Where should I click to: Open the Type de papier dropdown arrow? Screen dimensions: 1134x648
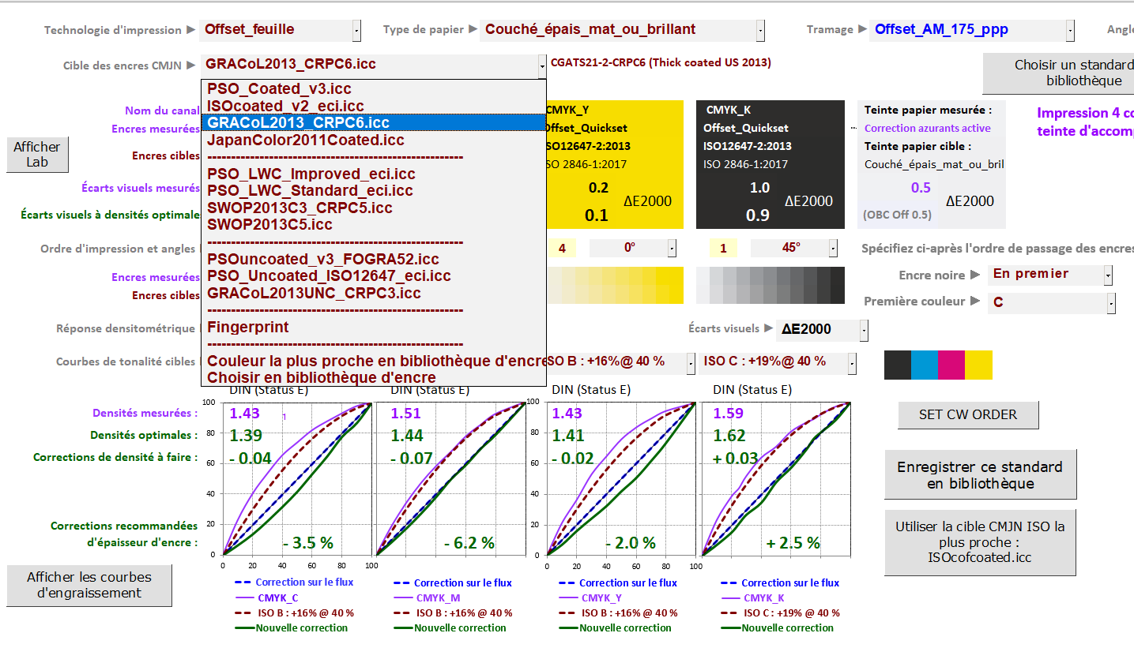tap(760, 30)
